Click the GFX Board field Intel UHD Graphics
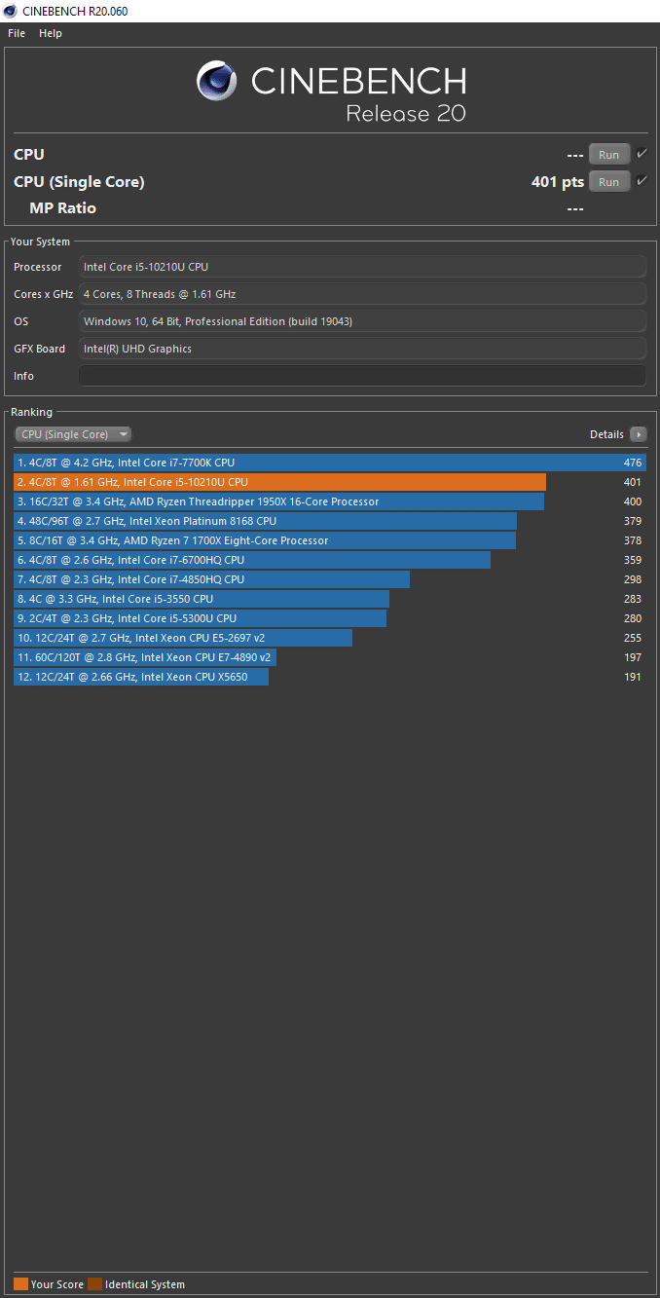 pyautogui.click(x=362, y=349)
